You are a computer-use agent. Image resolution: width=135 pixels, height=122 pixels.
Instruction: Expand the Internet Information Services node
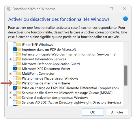[10, 59]
